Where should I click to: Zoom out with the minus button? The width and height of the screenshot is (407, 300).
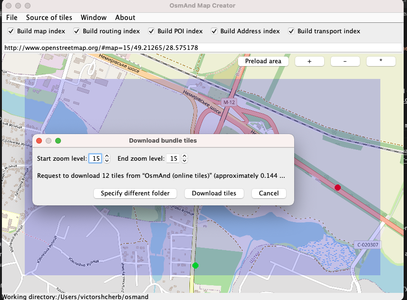(x=345, y=61)
